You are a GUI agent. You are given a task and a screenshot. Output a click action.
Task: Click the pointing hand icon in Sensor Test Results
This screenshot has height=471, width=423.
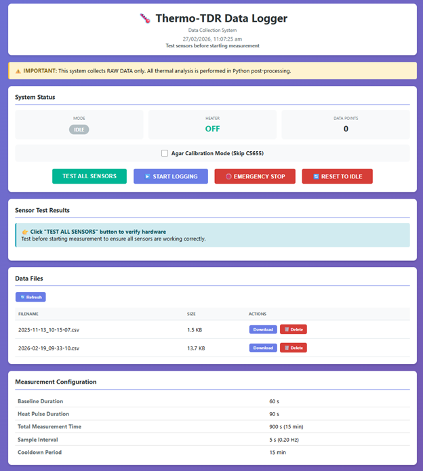tap(24, 232)
